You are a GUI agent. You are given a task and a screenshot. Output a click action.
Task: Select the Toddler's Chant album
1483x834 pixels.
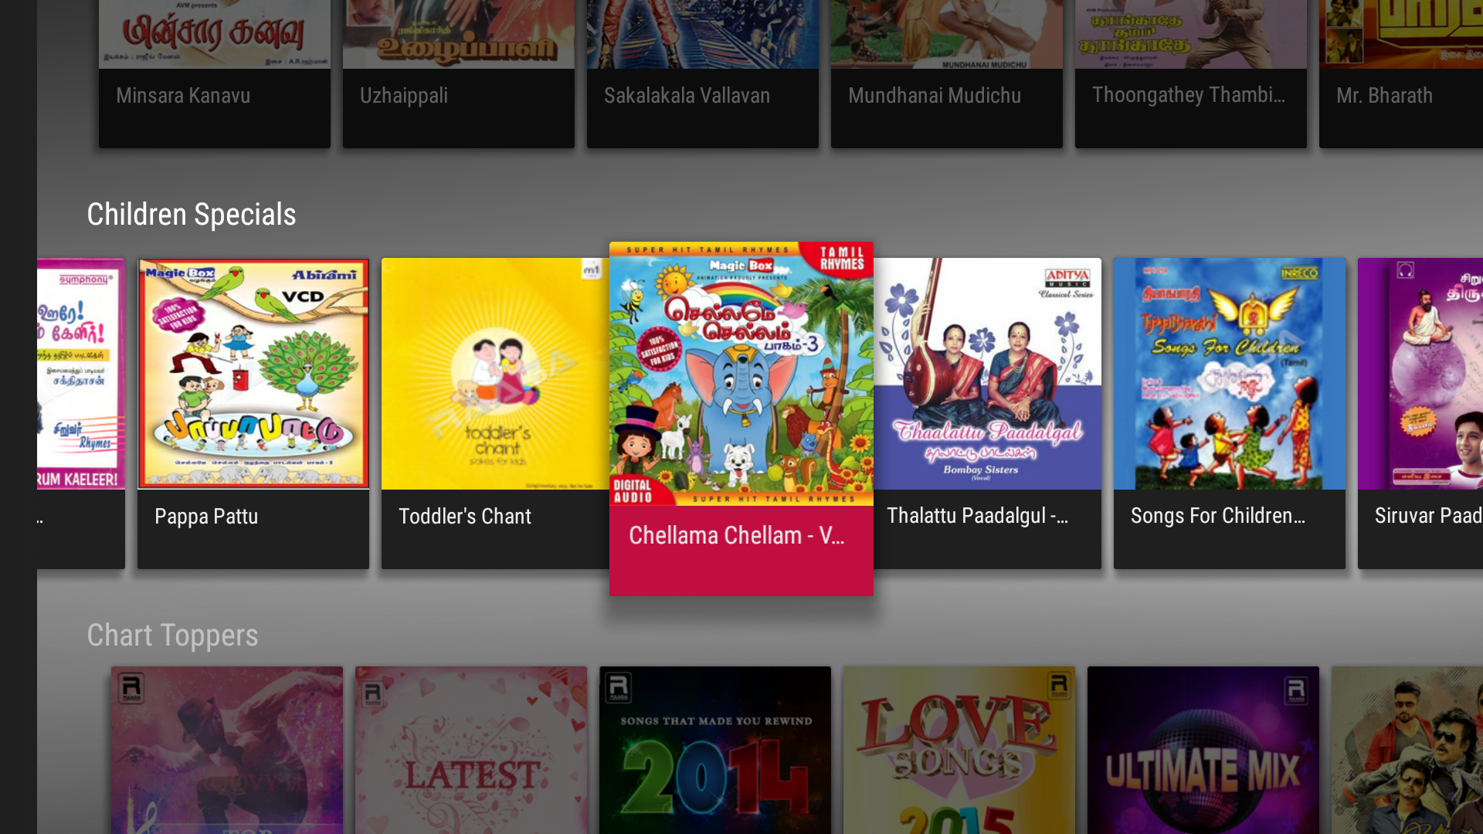pyautogui.click(x=495, y=414)
